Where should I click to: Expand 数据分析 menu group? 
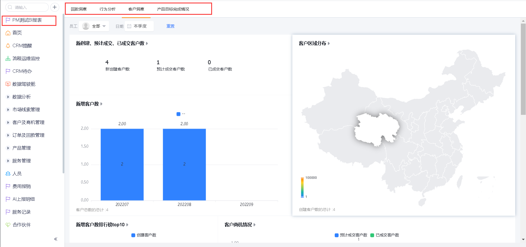tap(8, 97)
